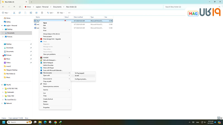
Task: Choose 'To Png (paged)' conversion option
Action: pyautogui.click(x=79, y=73)
